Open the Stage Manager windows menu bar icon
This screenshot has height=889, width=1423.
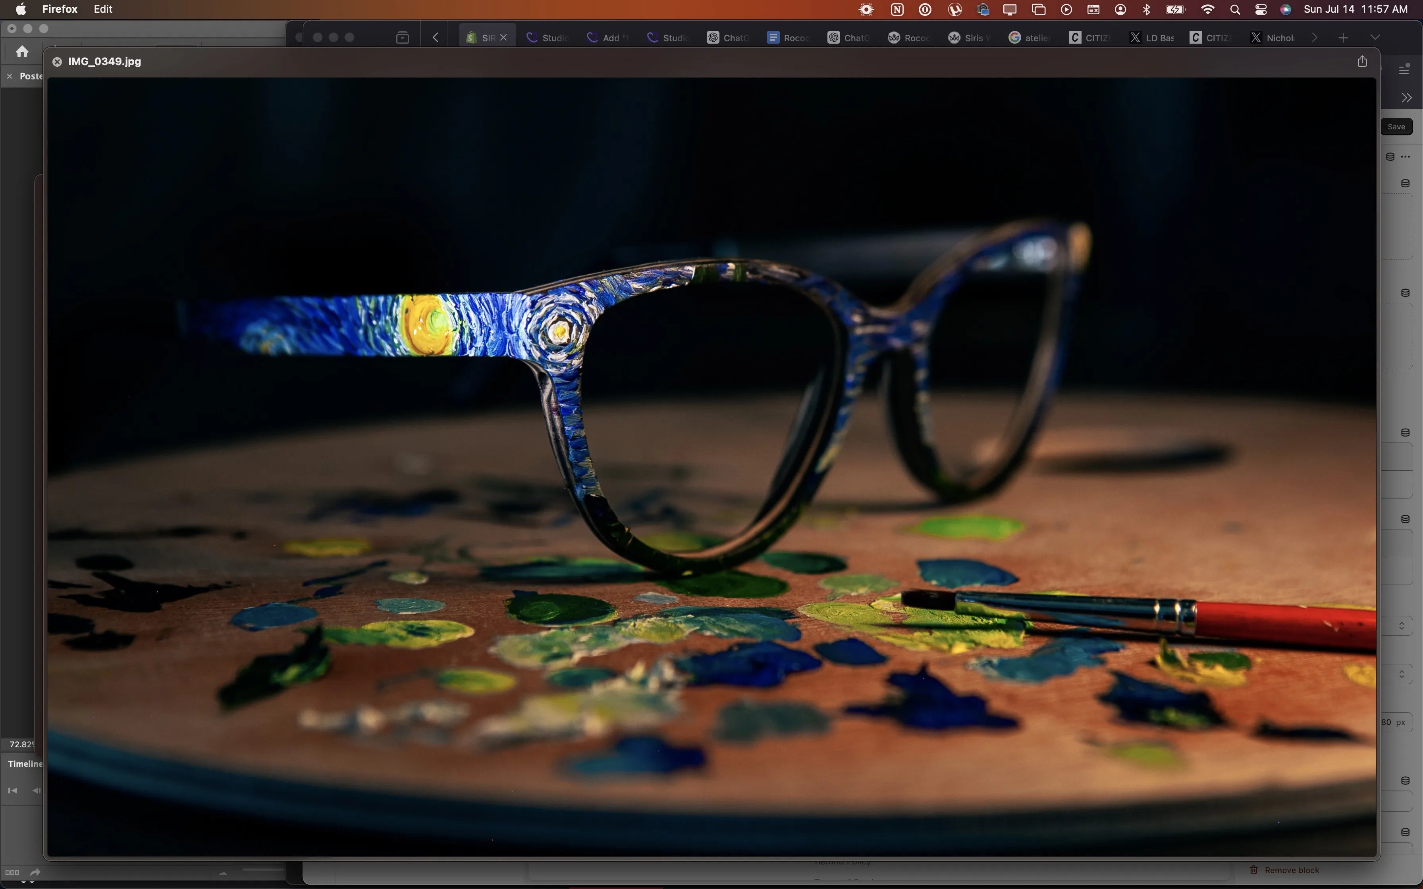click(1038, 10)
